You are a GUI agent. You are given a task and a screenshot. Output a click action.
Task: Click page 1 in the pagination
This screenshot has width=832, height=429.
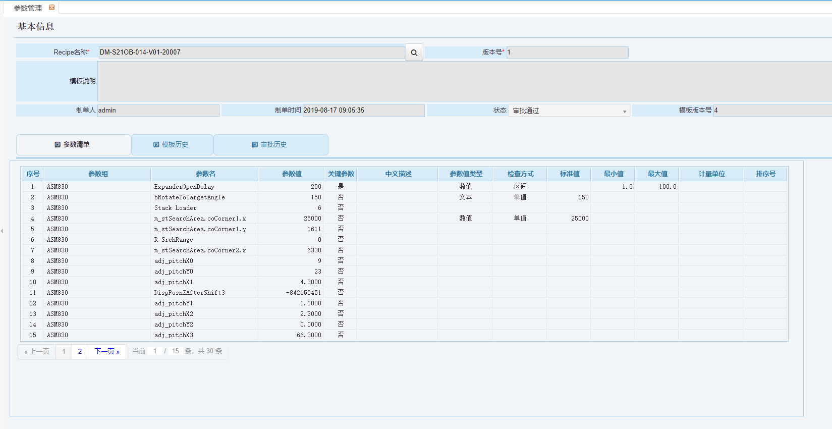[x=64, y=351]
